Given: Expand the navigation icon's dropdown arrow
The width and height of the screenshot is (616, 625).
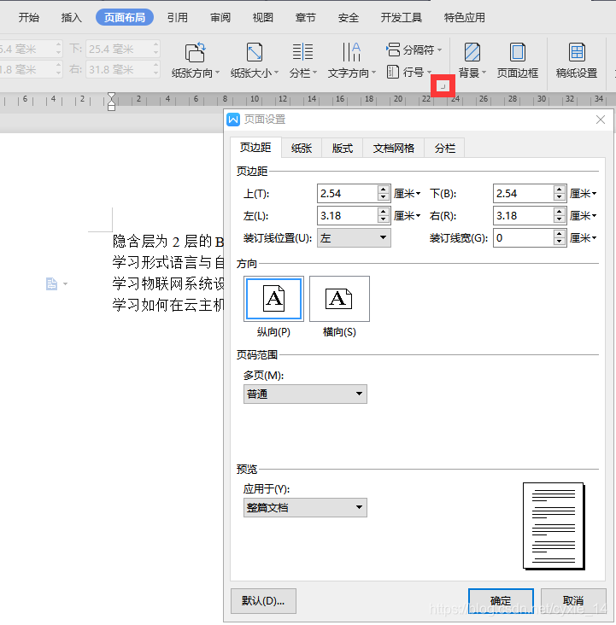Looking at the screenshot, I should click(66, 284).
